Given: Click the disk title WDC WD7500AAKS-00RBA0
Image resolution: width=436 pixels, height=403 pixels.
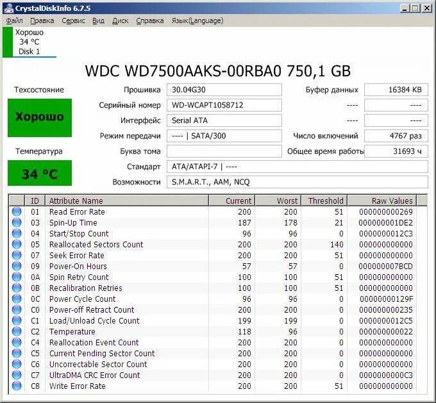Looking at the screenshot, I should (218, 71).
